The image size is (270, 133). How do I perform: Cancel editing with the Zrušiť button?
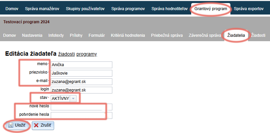tap(43, 126)
